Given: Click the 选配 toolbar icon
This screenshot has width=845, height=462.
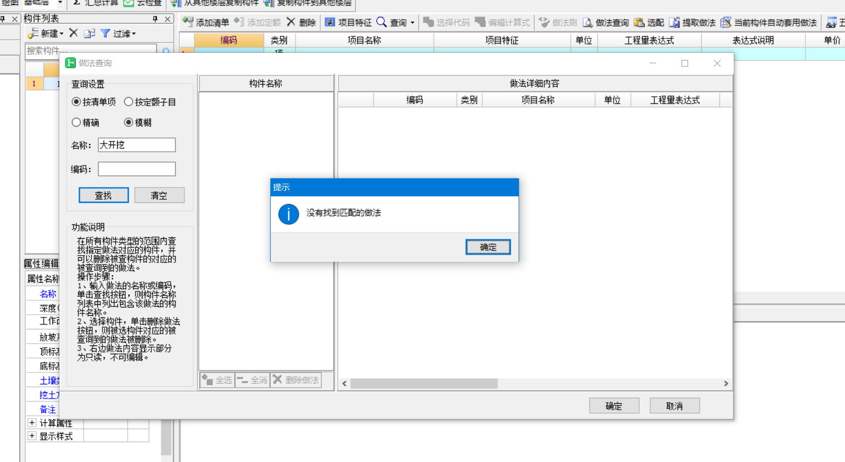Looking at the screenshot, I should click(639, 22).
